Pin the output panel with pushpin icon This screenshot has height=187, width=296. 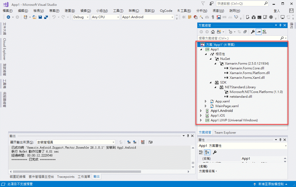(x=188, y=136)
